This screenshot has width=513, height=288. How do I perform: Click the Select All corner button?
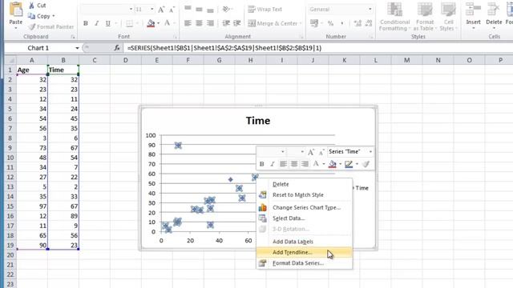[10, 60]
